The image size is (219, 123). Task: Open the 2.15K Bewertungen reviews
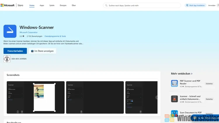pos(34,36)
